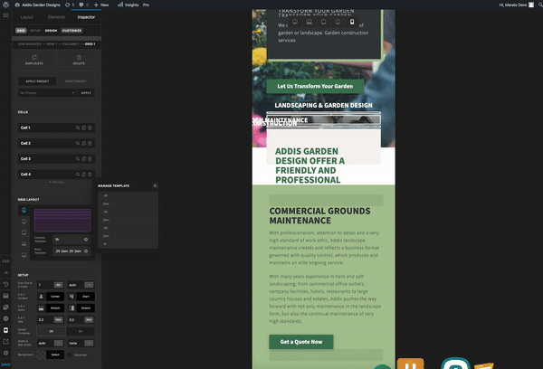Delete Cell 1 with trash icon
This screenshot has height=369, width=543.
pyautogui.click(x=90, y=128)
